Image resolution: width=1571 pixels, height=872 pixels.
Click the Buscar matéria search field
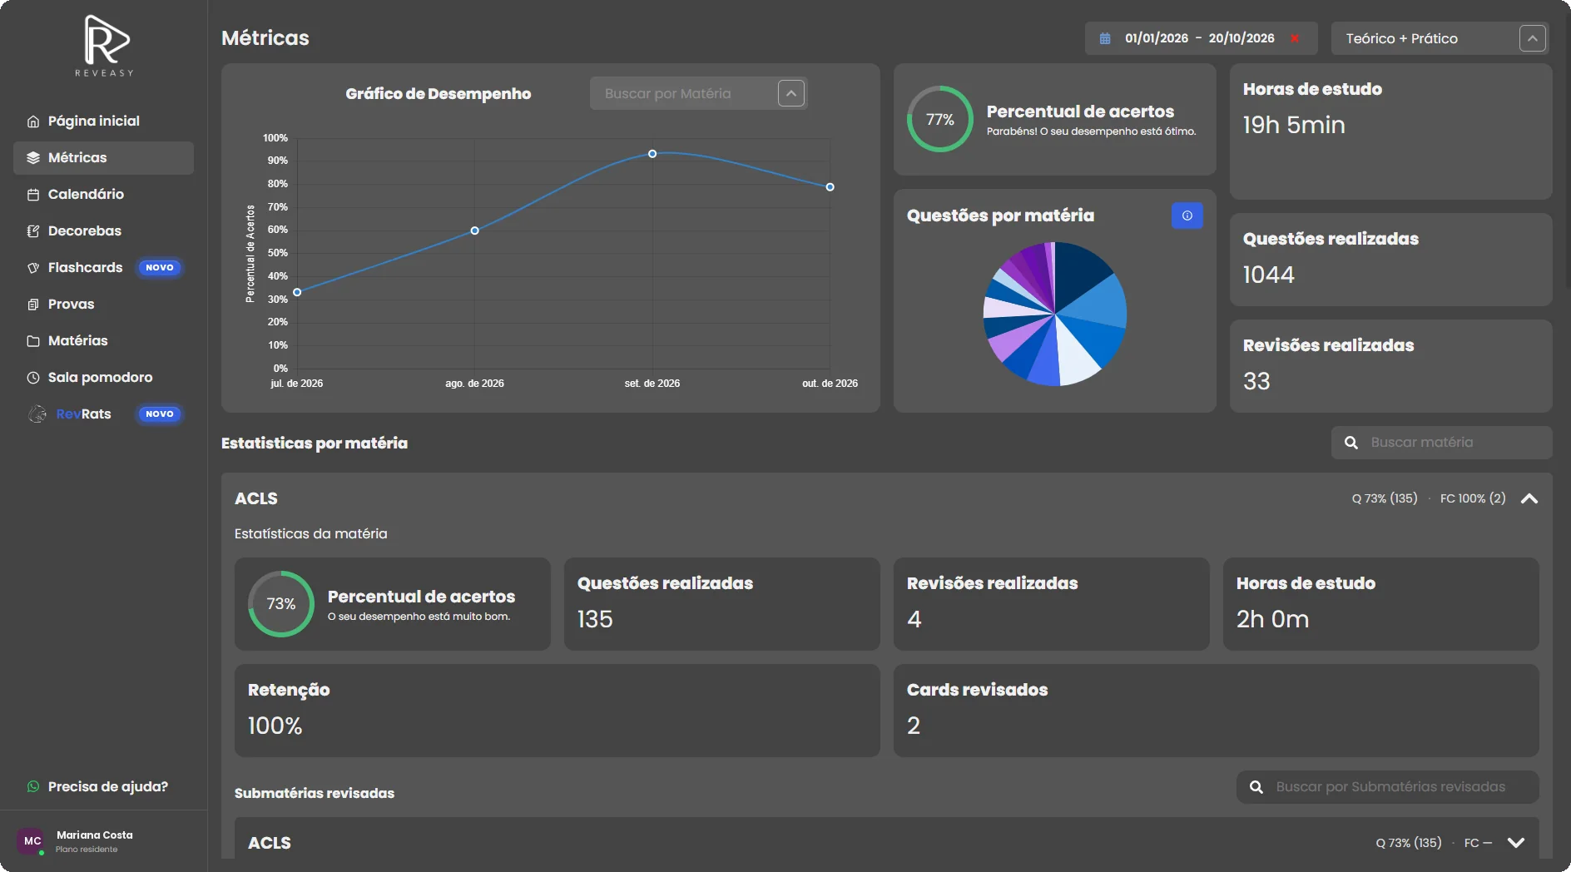(1441, 443)
